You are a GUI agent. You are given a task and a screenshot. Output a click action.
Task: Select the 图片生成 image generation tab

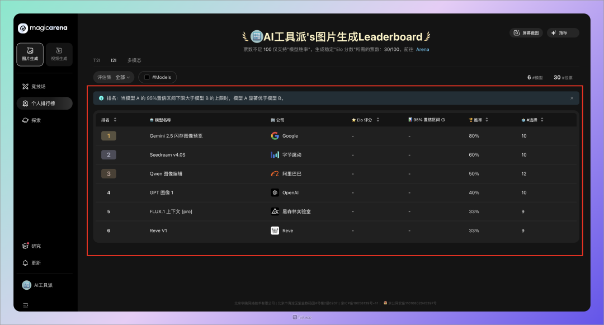pos(30,54)
